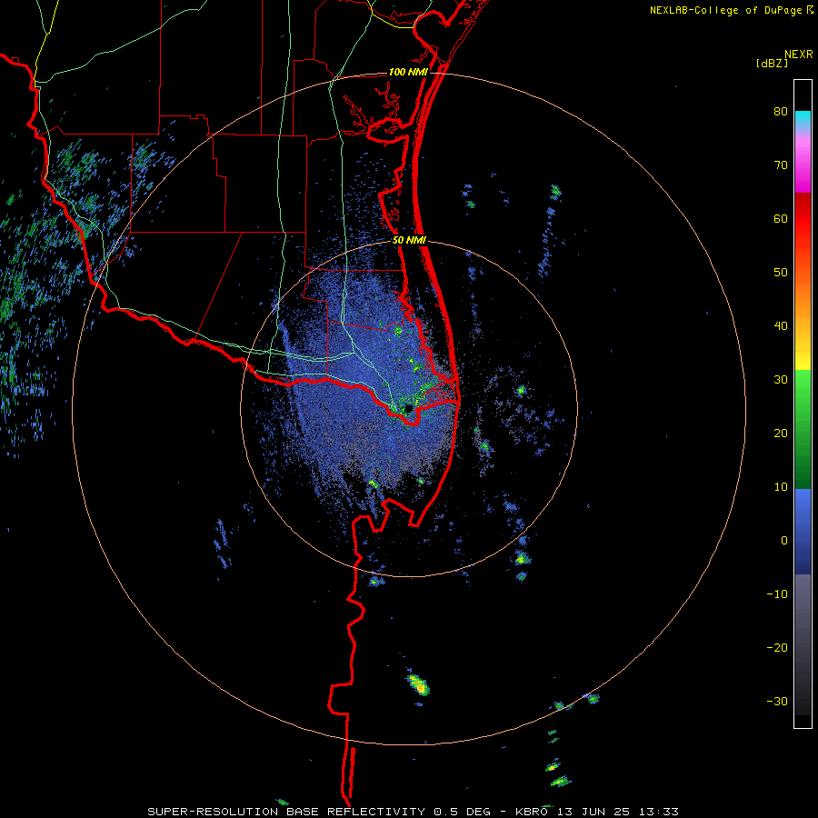Click the 80 value on the dBZ scale

[781, 111]
